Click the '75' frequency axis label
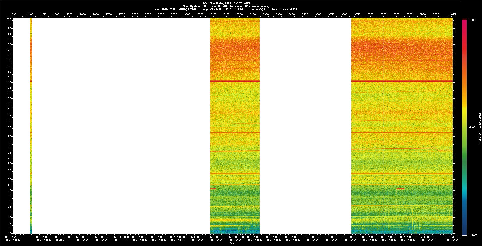Image resolution: width=482 pixels, height=246 pixels. (9, 153)
